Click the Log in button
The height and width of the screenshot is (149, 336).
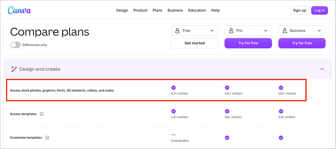pos(320,10)
